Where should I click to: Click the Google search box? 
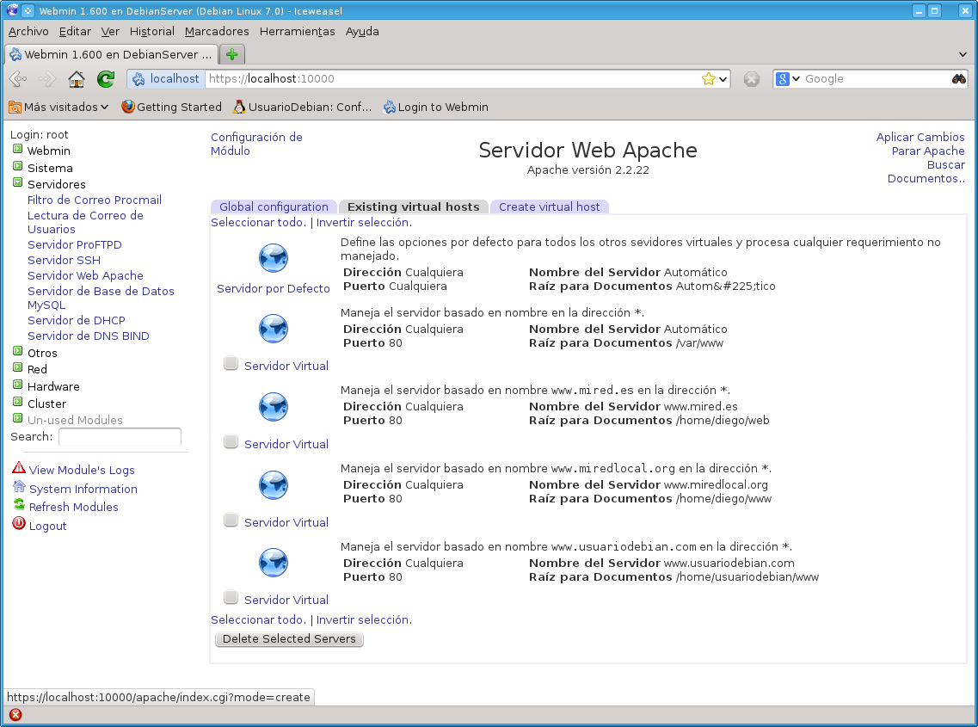(x=876, y=78)
